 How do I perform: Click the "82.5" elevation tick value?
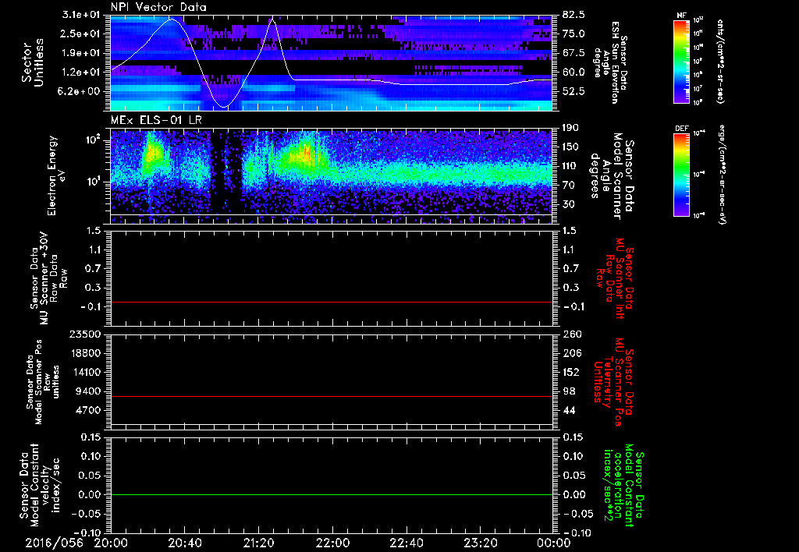(574, 15)
